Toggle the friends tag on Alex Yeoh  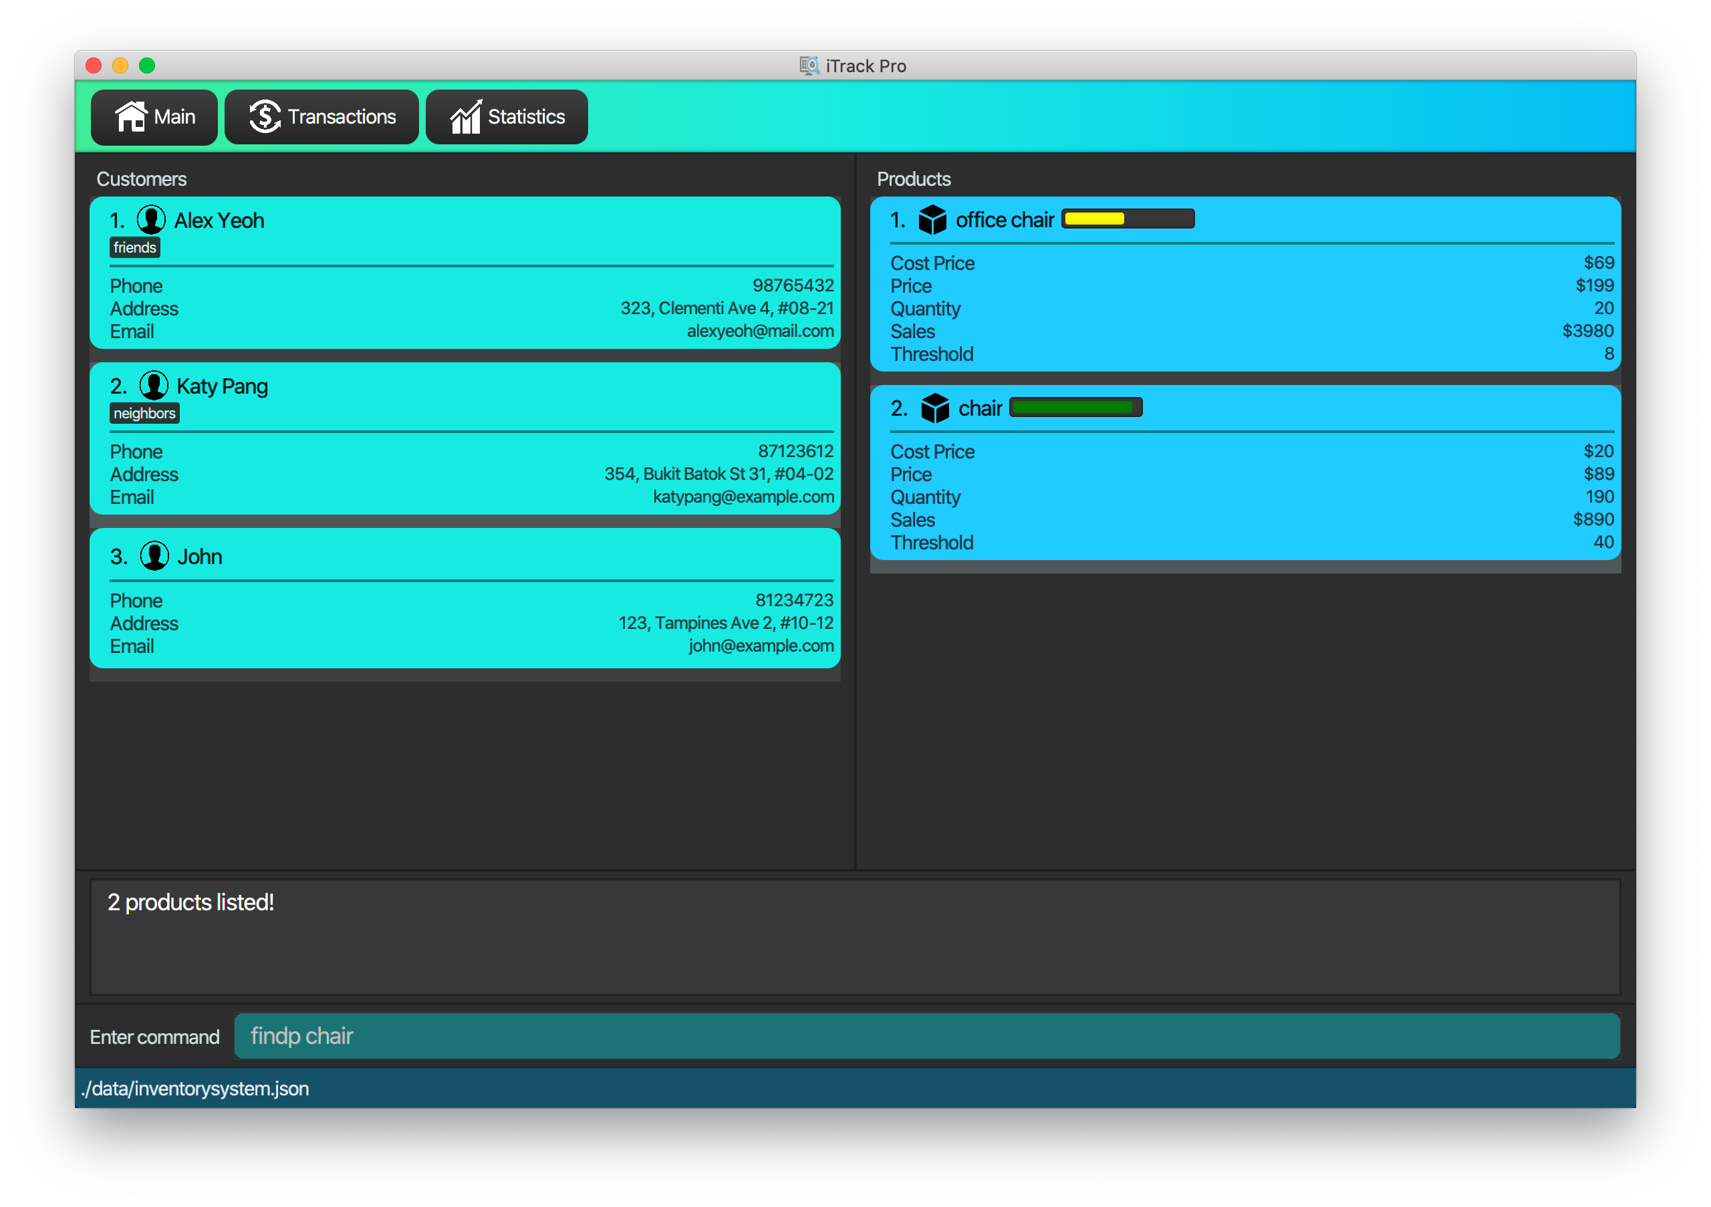pyautogui.click(x=133, y=248)
